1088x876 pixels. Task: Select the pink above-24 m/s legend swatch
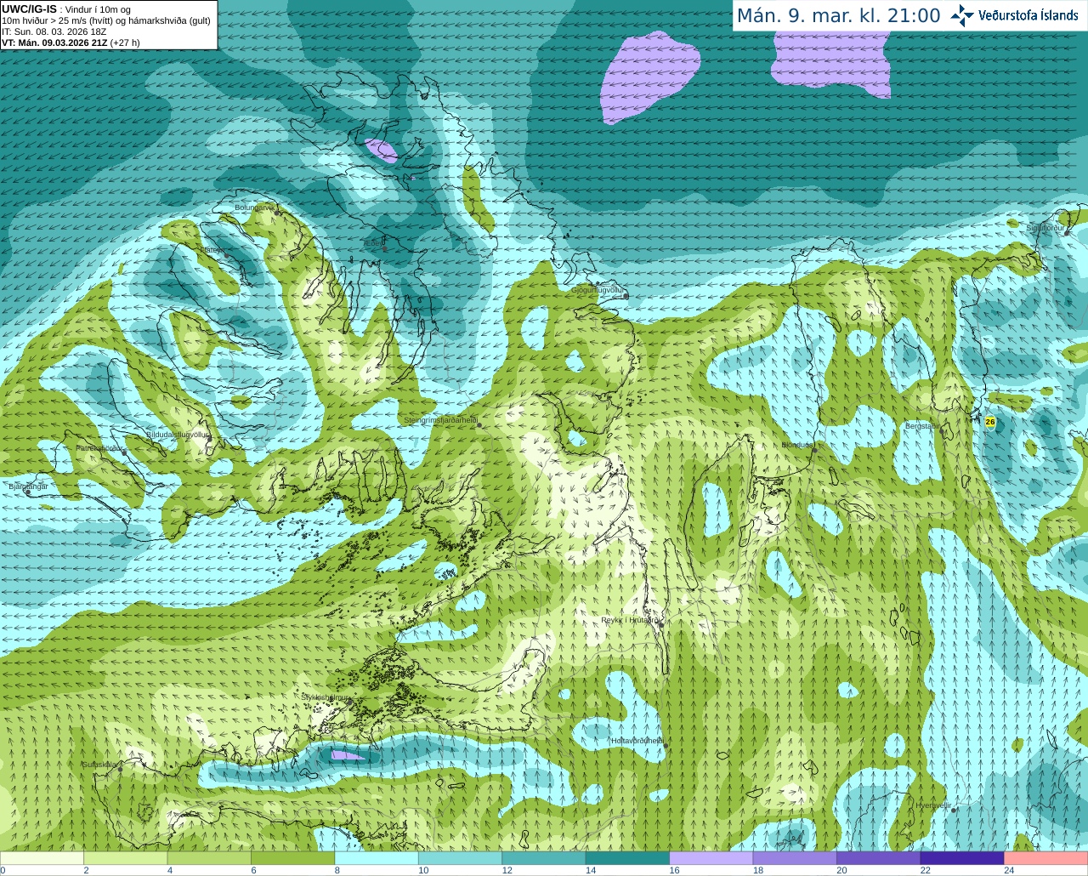click(x=1046, y=858)
